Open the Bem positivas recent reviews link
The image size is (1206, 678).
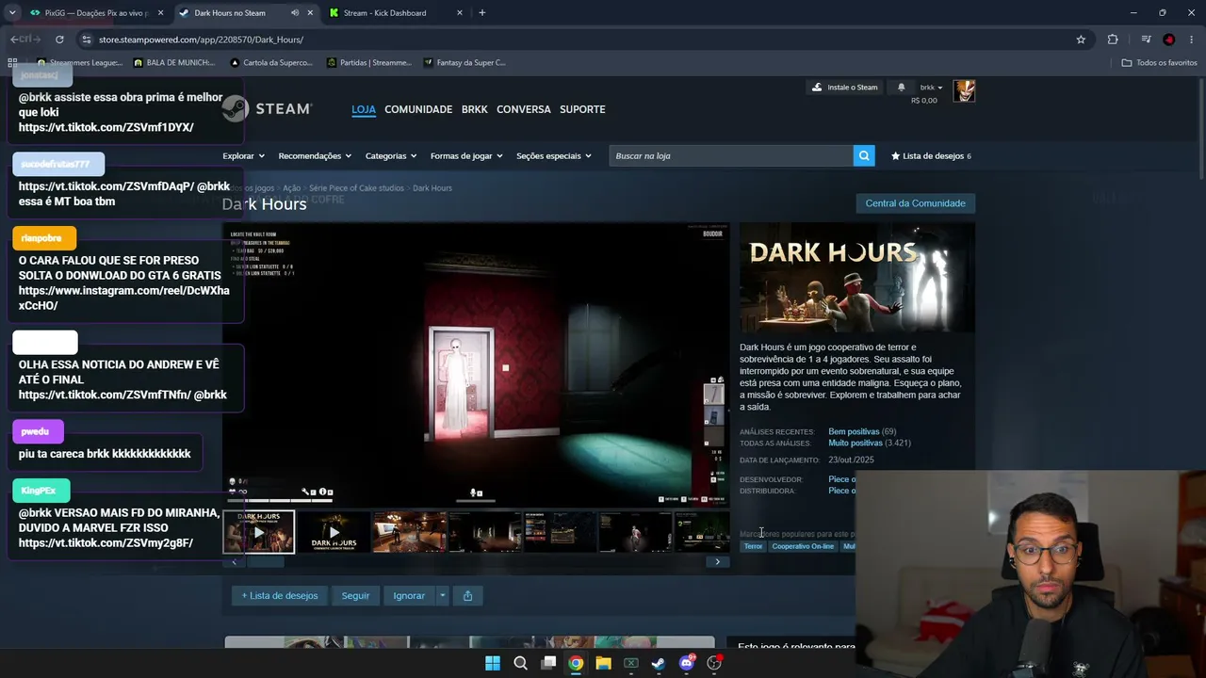(854, 431)
